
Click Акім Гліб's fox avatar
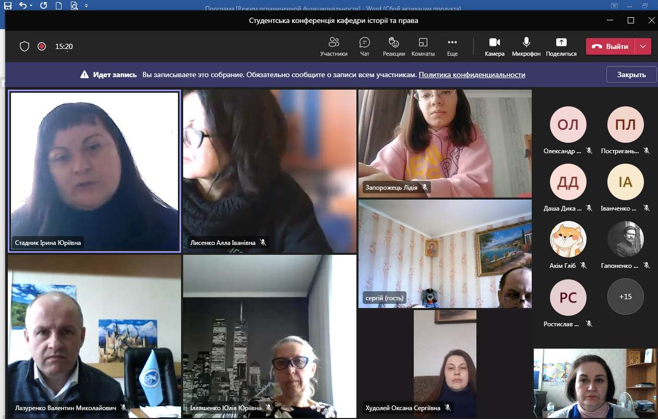click(568, 239)
